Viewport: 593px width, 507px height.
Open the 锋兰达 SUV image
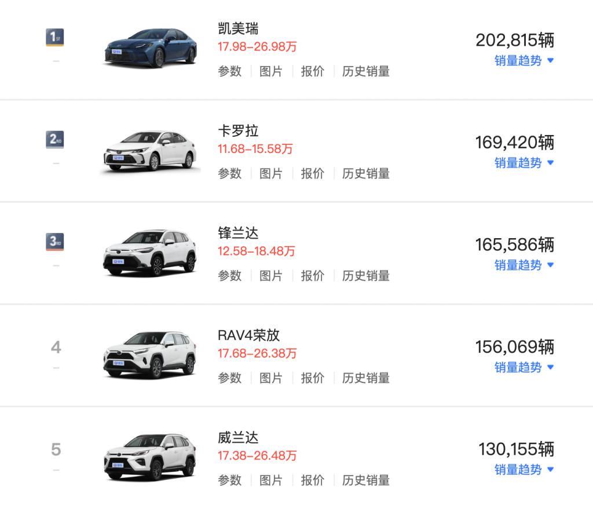pyautogui.click(x=150, y=253)
